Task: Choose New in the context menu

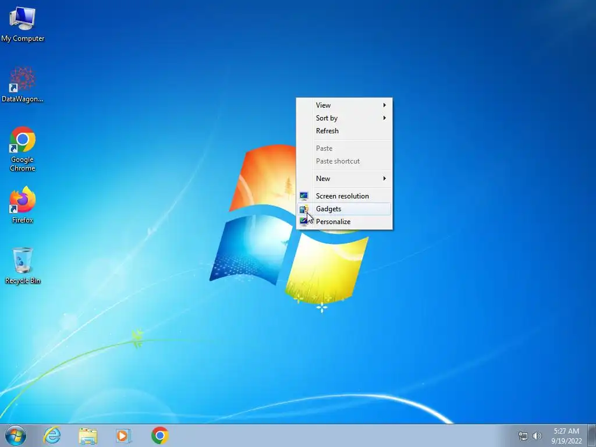Action: point(345,179)
